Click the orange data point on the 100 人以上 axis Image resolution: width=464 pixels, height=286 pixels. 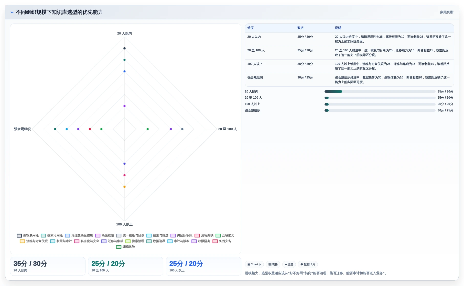pos(125,187)
